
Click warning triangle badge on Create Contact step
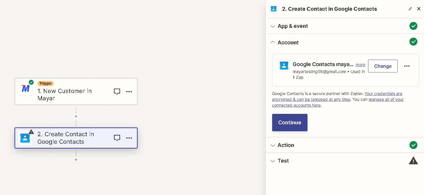point(31,132)
